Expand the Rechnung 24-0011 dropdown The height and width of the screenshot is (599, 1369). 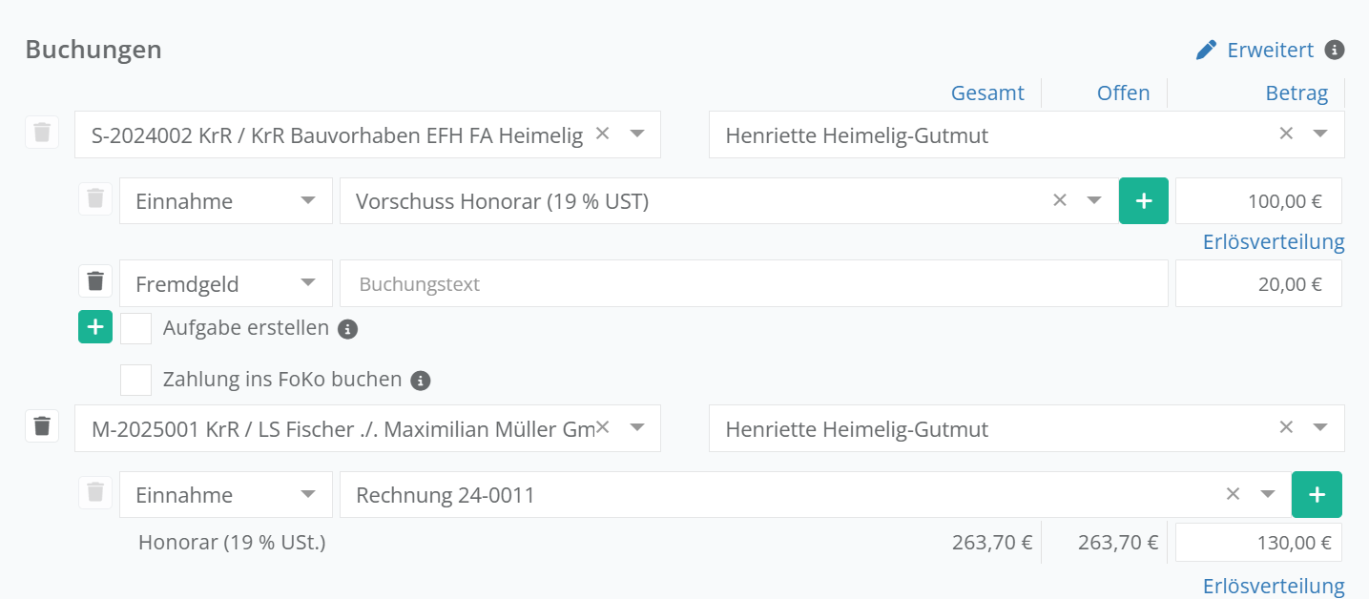point(1267,494)
